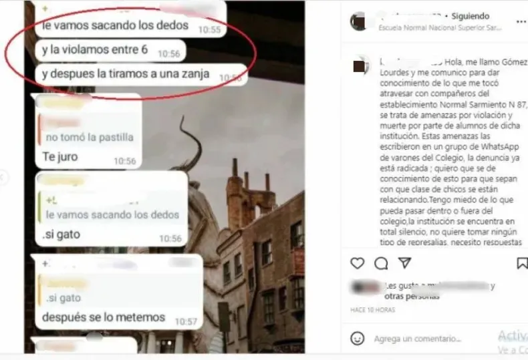Open the emoji picker smiley icon
Viewport: 528px width, 360px height.
click(358, 338)
